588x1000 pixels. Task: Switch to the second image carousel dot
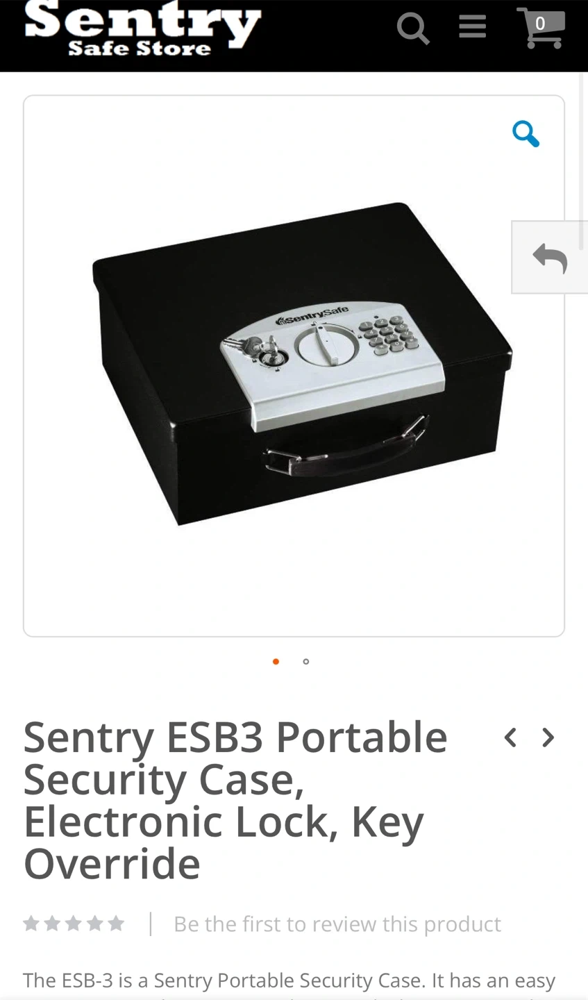(x=306, y=662)
